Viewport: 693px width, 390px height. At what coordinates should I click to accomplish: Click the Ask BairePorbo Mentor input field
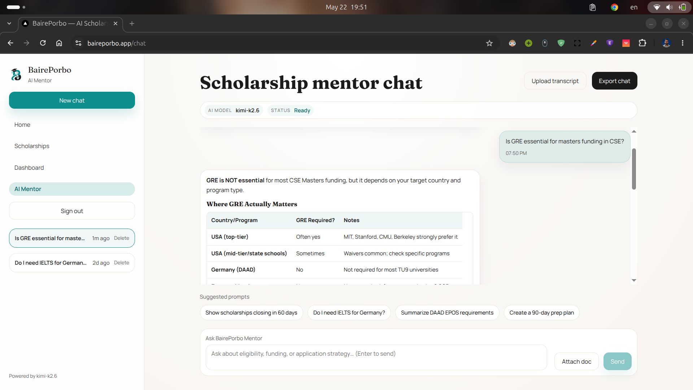[x=376, y=357]
